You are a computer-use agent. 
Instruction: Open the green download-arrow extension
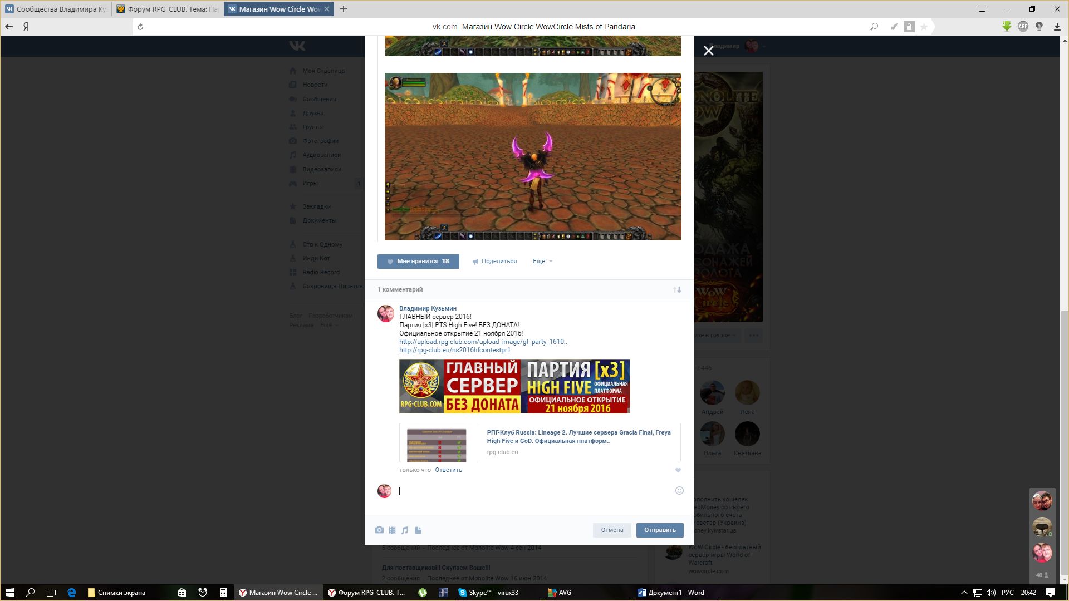pos(1007,26)
